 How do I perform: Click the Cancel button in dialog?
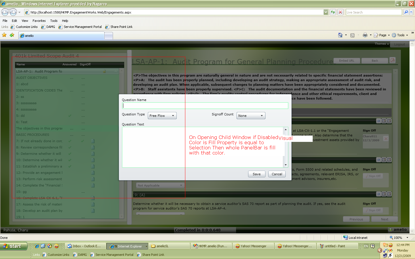[277, 174]
